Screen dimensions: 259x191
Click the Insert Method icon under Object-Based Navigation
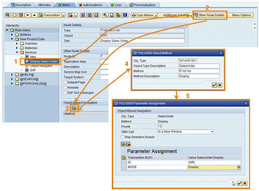pos(75,108)
